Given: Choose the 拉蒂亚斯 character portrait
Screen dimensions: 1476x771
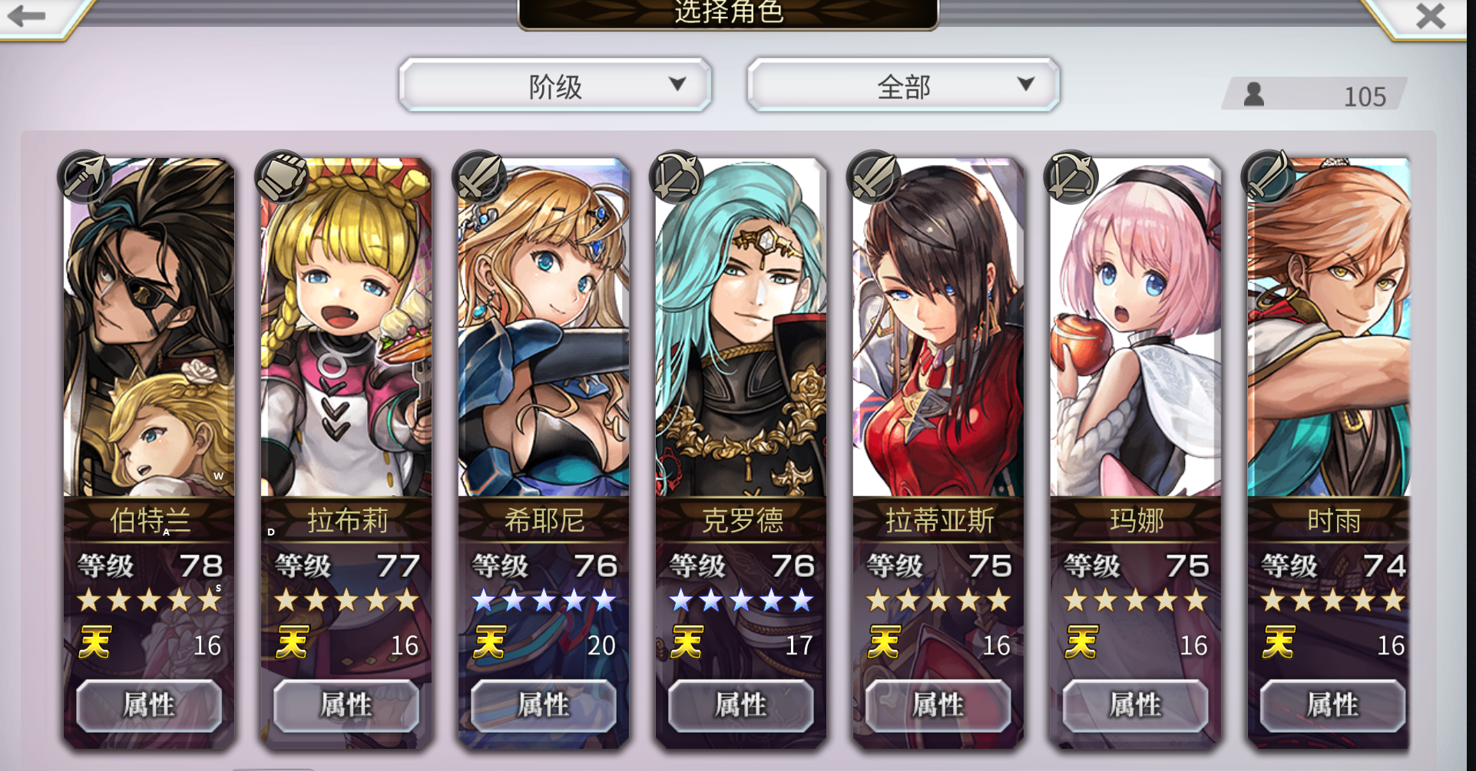Looking at the screenshot, I should tap(938, 328).
